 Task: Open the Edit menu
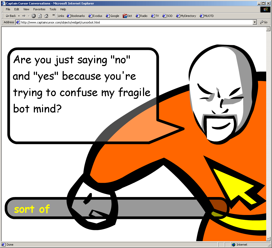click(x=17, y=9)
